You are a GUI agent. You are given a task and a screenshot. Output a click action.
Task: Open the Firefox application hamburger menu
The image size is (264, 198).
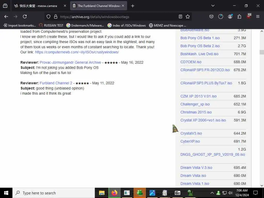coord(258,16)
